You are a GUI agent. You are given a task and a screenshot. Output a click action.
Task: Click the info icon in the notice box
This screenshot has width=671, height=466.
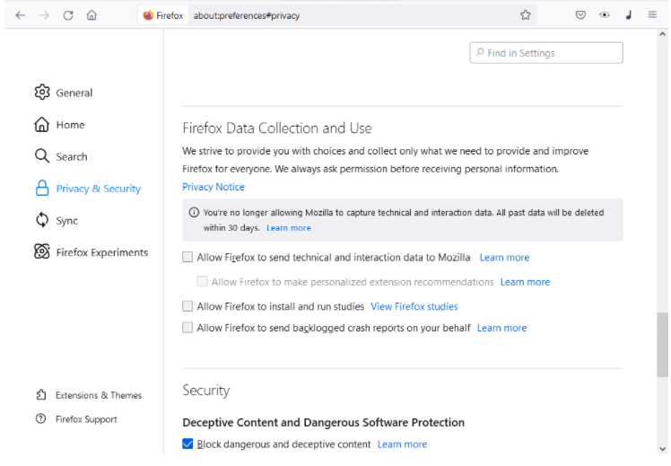point(194,213)
